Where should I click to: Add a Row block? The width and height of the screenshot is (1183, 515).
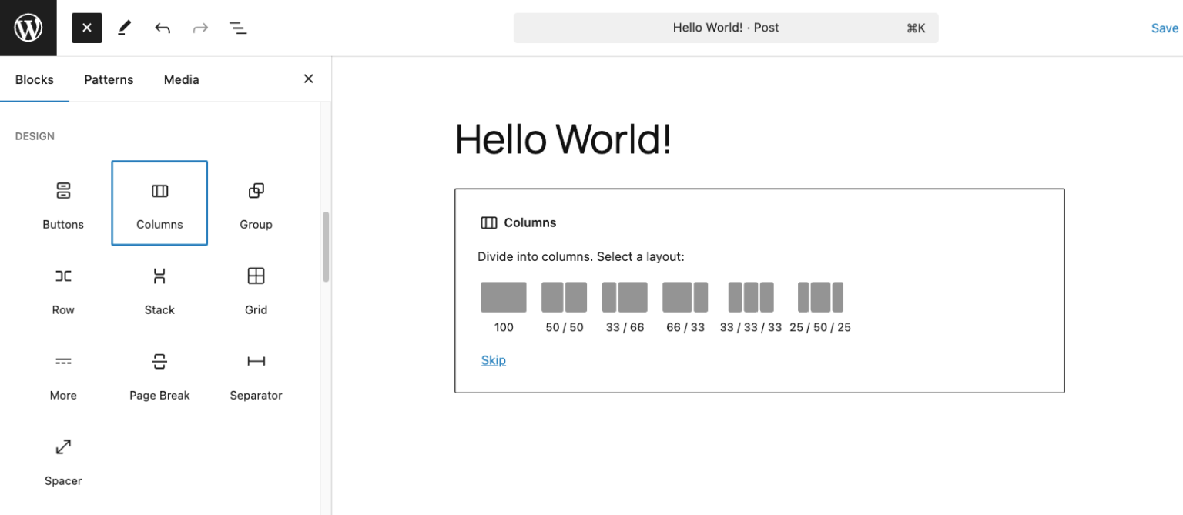63,289
